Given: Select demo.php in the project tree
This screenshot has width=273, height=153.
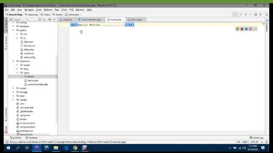Looking at the screenshot, I should pyautogui.click(x=31, y=80).
